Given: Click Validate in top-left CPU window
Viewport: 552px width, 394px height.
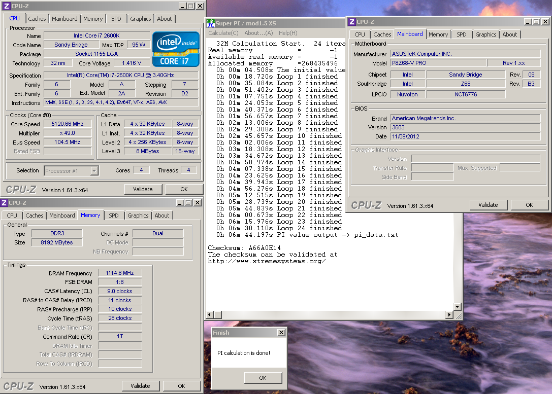Looking at the screenshot, I should 143,189.
